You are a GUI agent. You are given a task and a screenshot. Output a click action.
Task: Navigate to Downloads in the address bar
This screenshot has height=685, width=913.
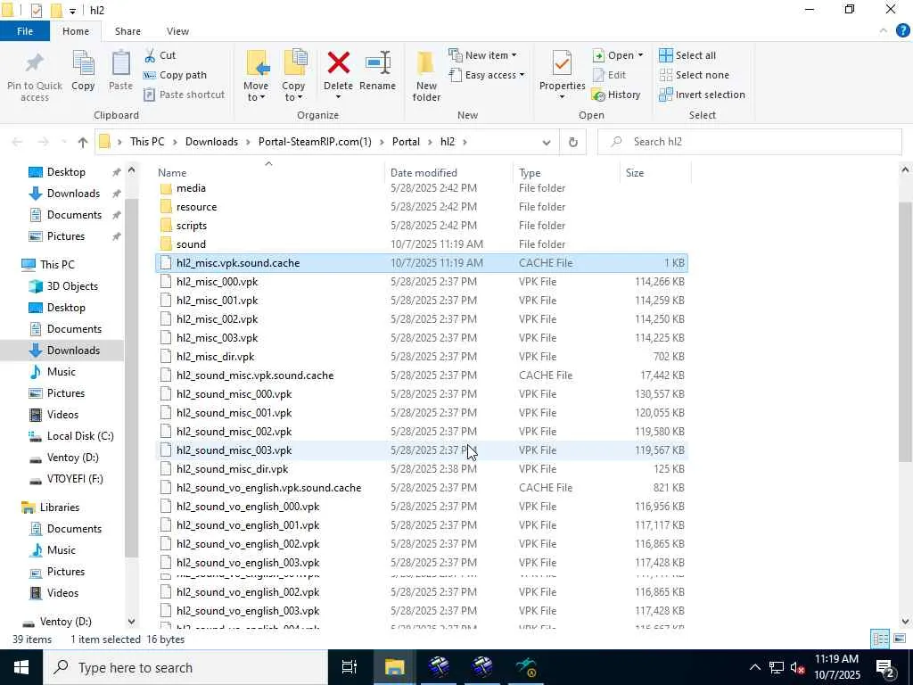(x=211, y=142)
